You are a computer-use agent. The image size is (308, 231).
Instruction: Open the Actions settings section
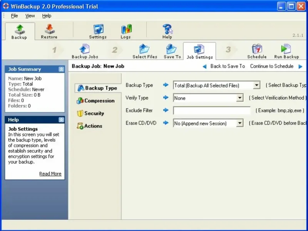point(90,126)
